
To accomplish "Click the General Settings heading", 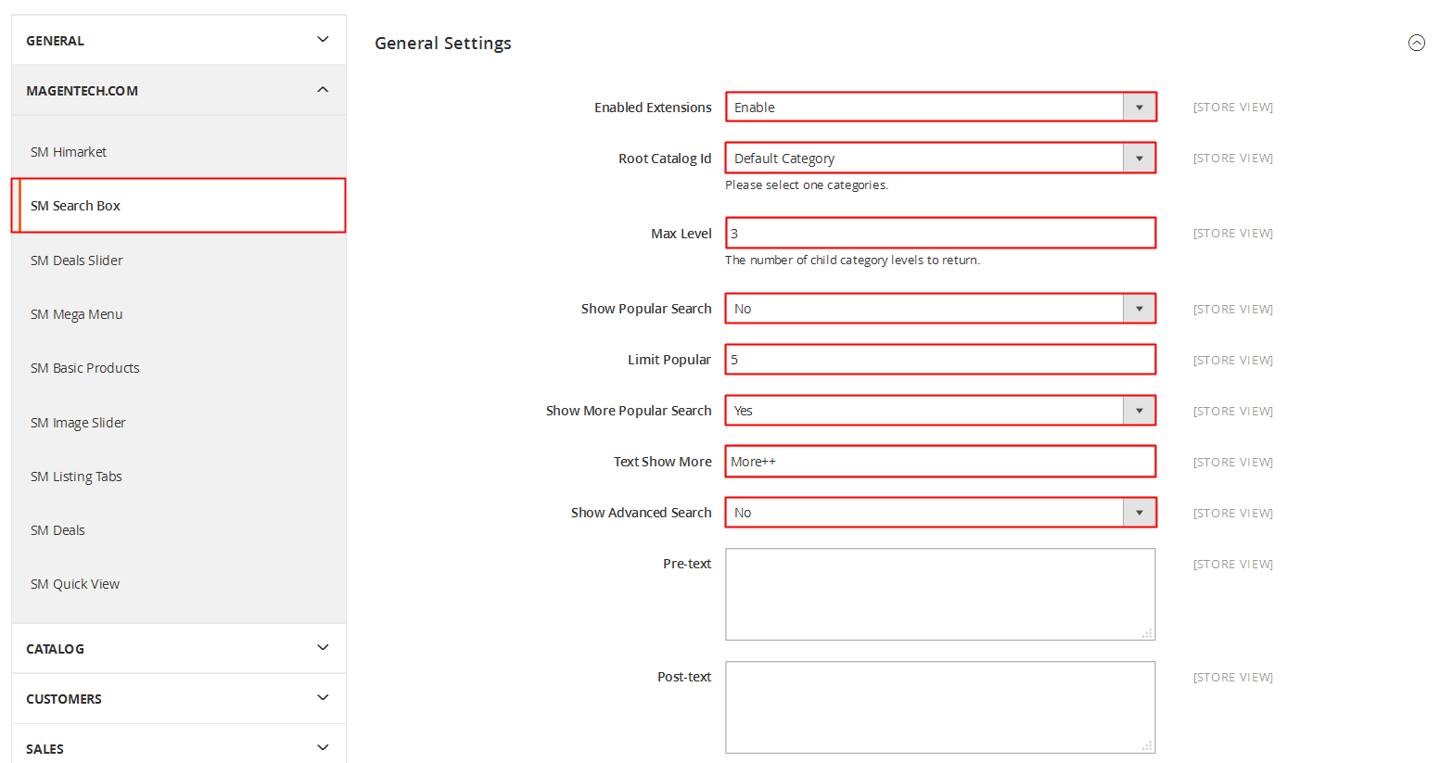I will click(x=443, y=44).
